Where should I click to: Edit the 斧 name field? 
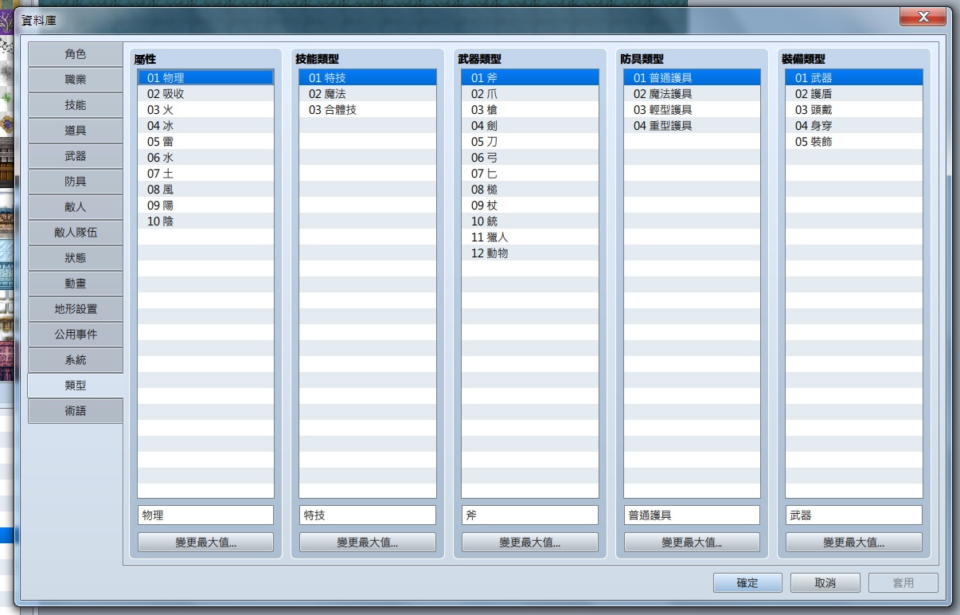(530, 515)
